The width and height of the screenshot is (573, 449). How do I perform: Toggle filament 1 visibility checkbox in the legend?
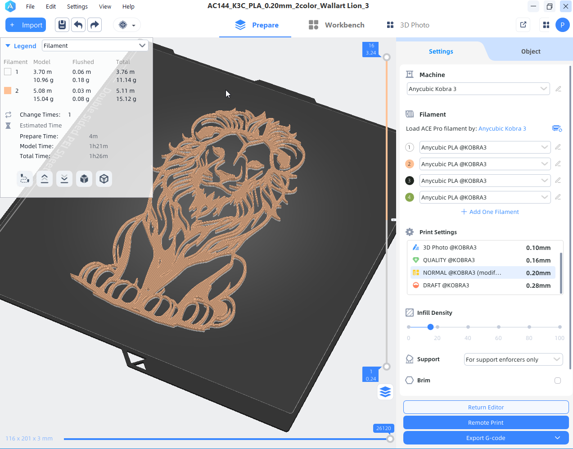8,72
